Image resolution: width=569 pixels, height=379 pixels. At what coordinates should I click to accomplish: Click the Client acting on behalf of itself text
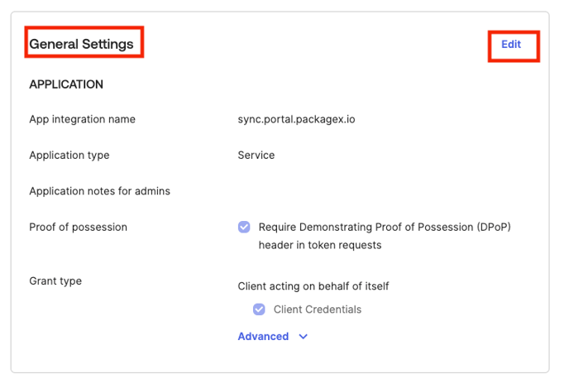pos(313,286)
